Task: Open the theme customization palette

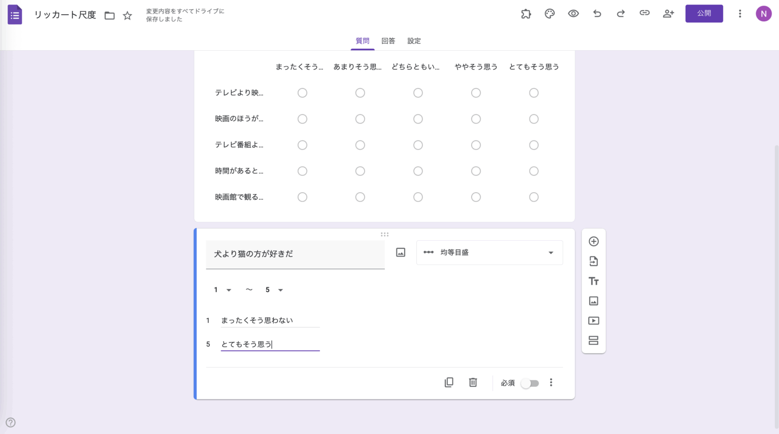Action: coord(550,14)
